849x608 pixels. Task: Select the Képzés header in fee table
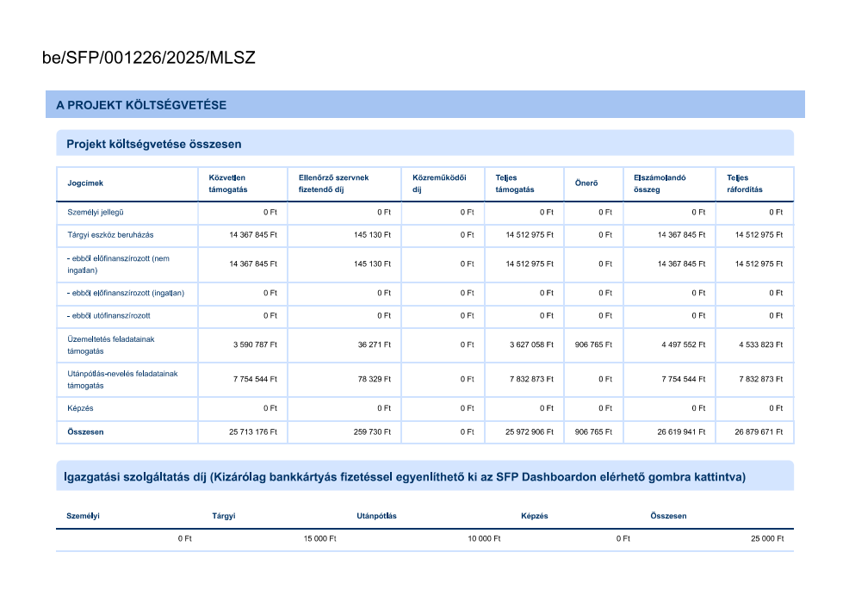click(535, 516)
